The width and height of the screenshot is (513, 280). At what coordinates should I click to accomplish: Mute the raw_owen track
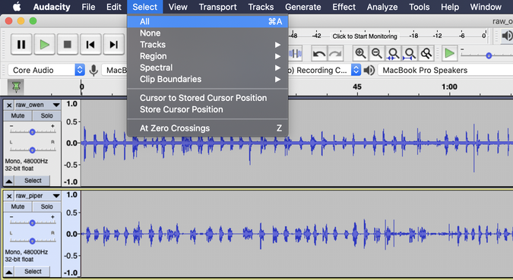(17, 115)
